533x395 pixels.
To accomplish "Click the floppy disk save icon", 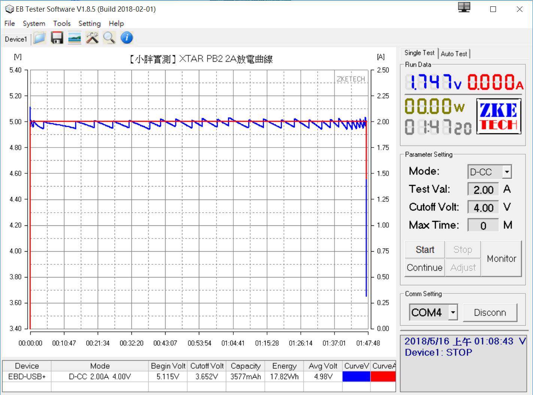I will [x=57, y=38].
